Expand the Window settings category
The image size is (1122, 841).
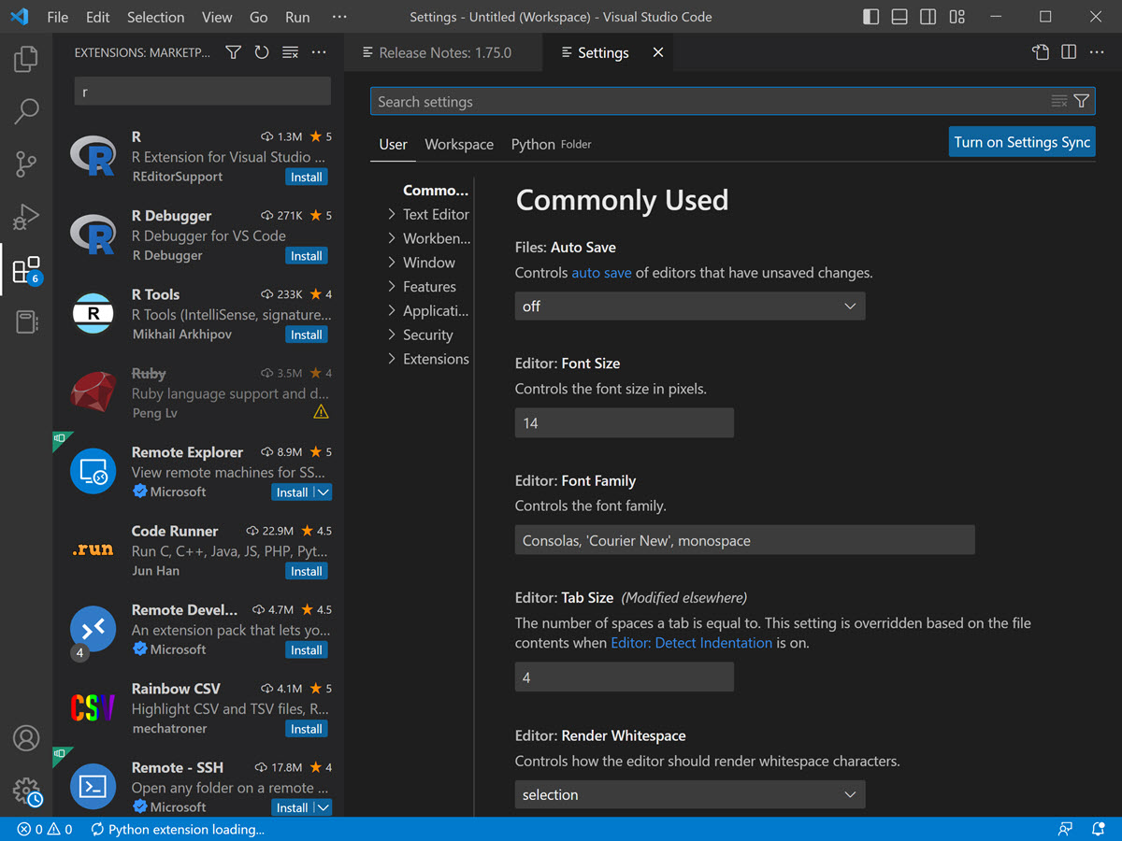tap(421, 263)
